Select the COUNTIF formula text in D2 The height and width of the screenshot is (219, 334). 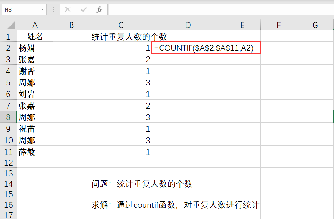coord(203,48)
